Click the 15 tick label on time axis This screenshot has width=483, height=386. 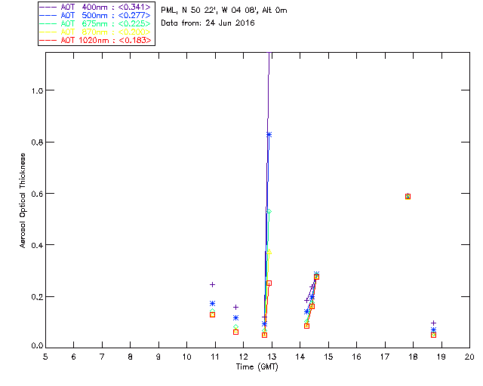click(x=328, y=357)
